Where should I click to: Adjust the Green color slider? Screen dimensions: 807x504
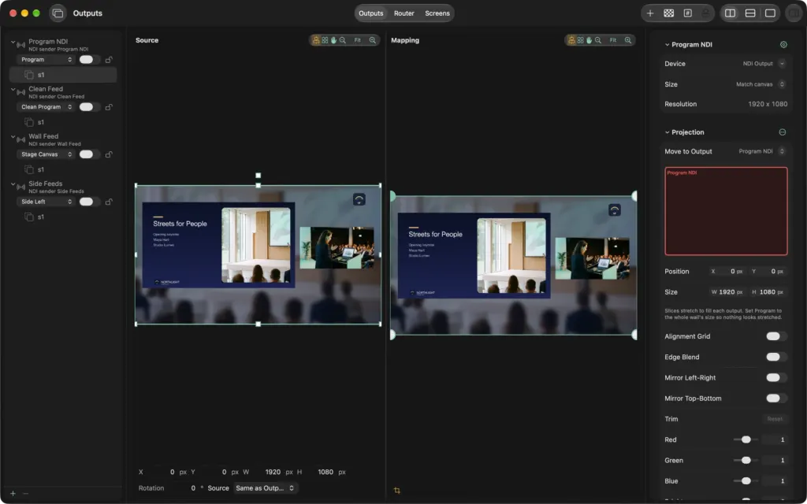pyautogui.click(x=746, y=460)
